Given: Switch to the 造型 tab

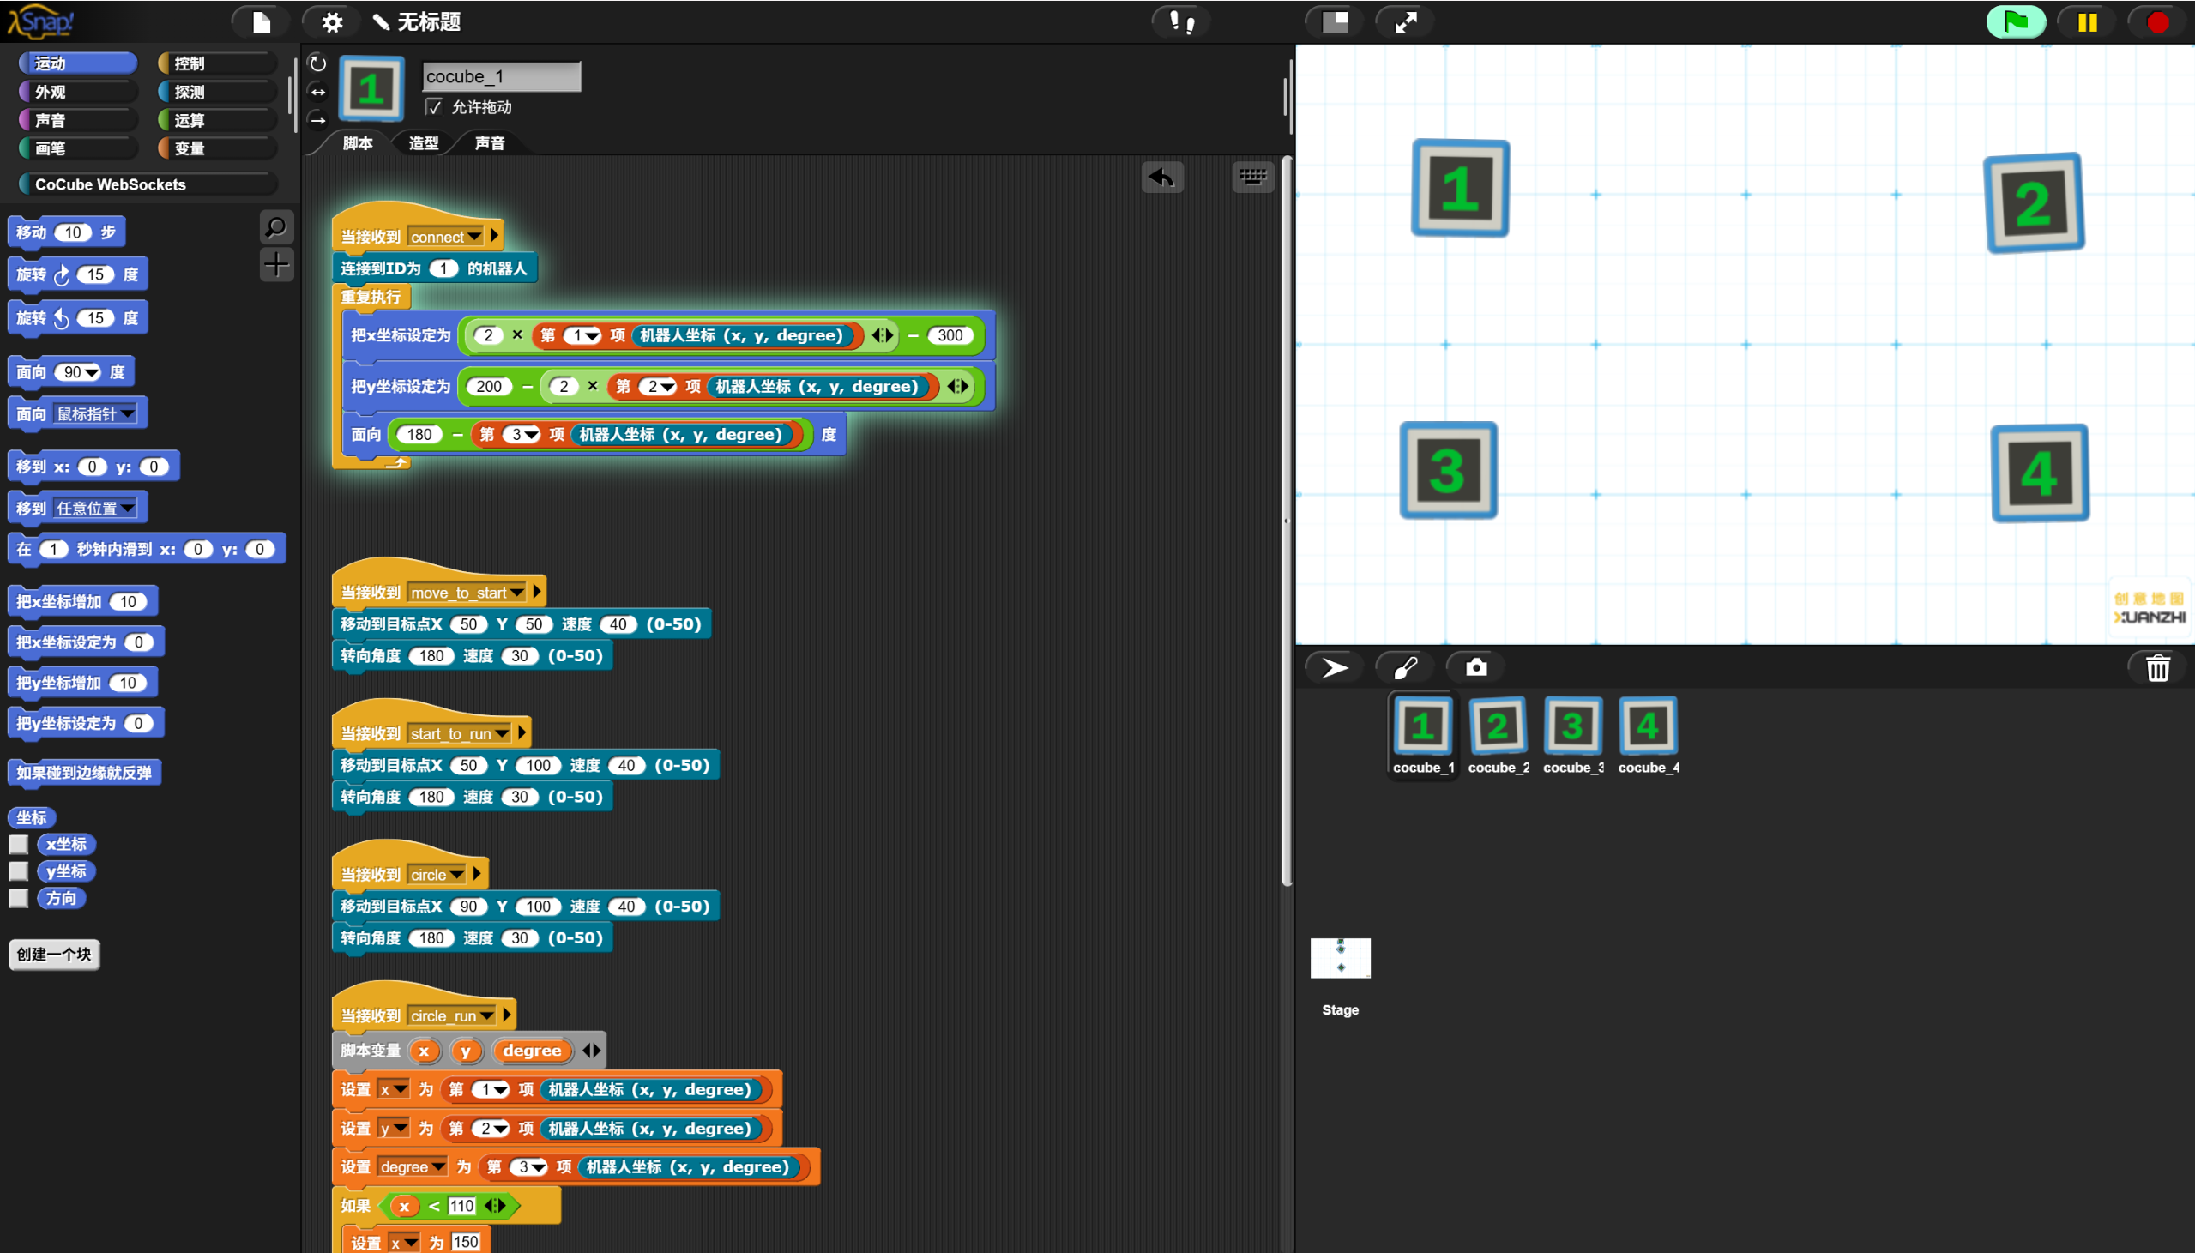Looking at the screenshot, I should (424, 143).
